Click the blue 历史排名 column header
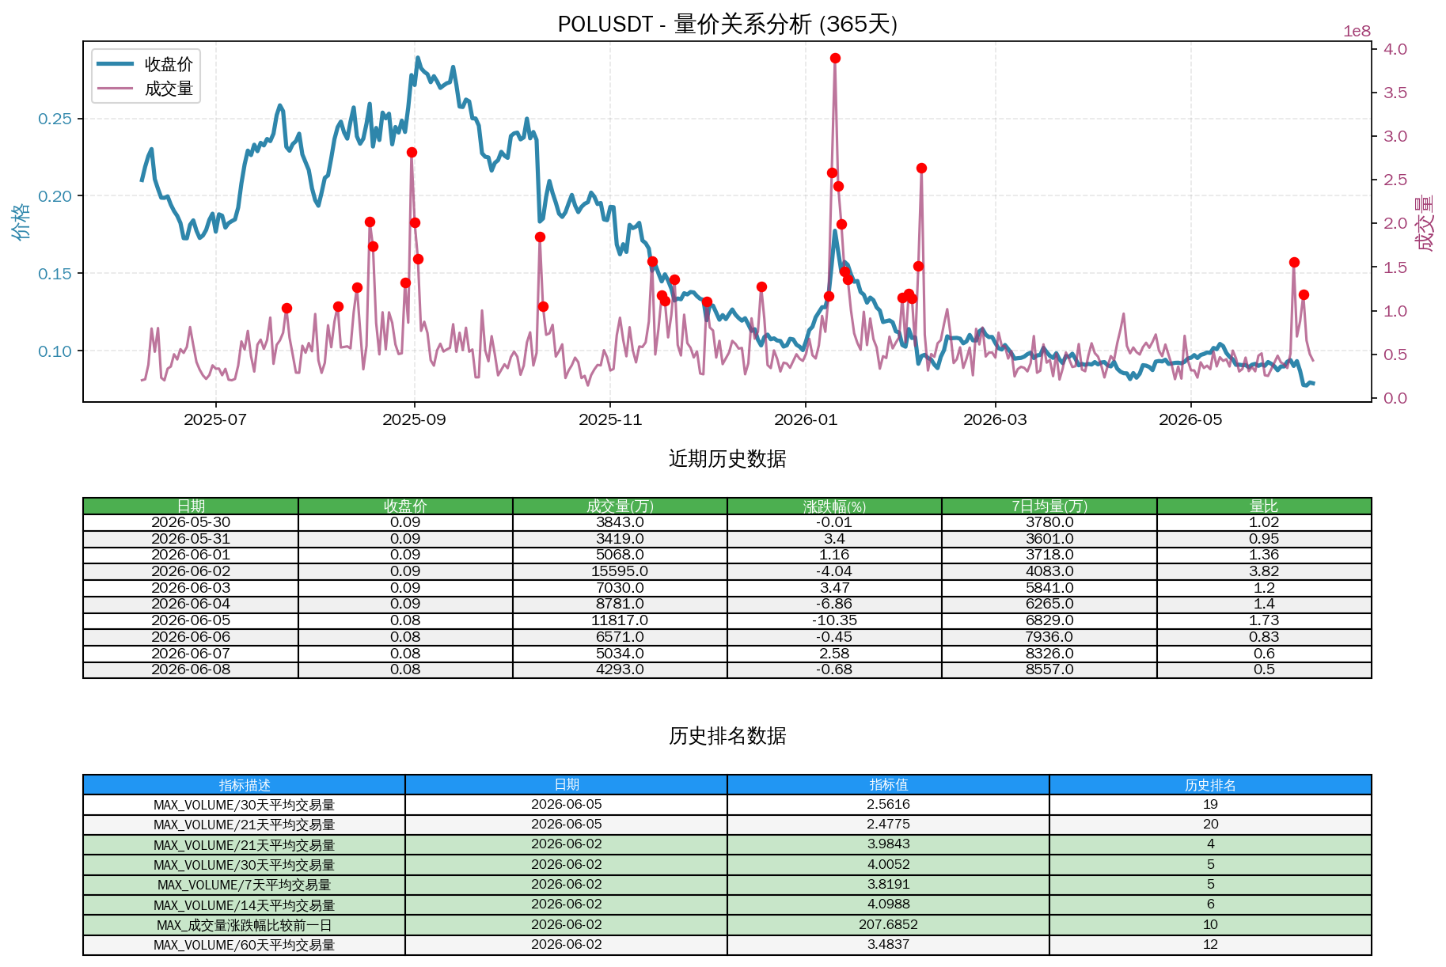The image size is (1446, 967). point(1210,785)
